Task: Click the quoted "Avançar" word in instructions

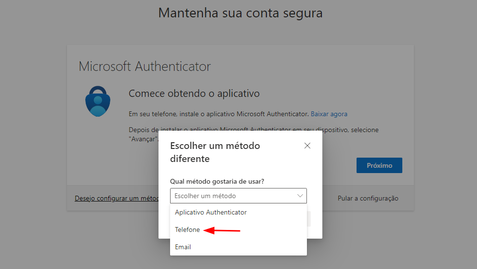Action: [143, 139]
